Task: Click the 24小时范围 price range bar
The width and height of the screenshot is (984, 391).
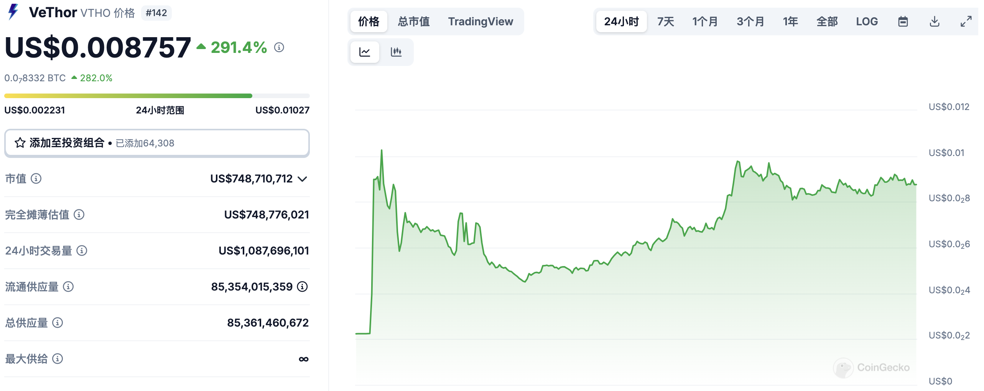Action: (157, 96)
